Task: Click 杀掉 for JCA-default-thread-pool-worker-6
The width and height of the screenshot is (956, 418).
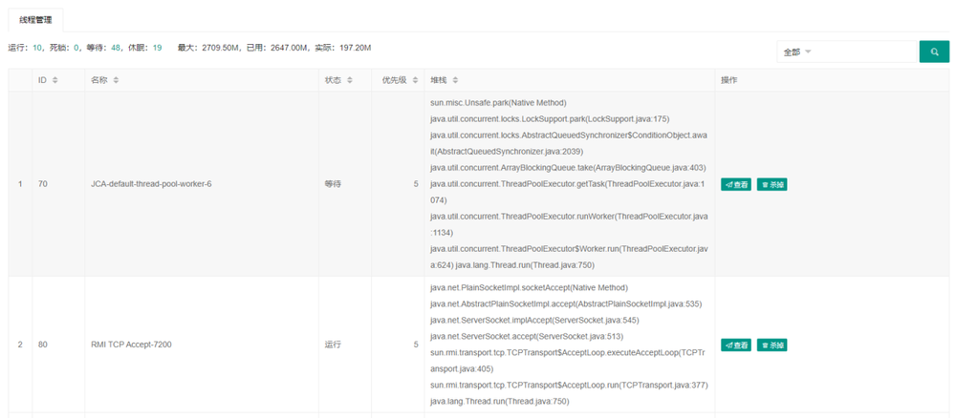Action: 771,184
